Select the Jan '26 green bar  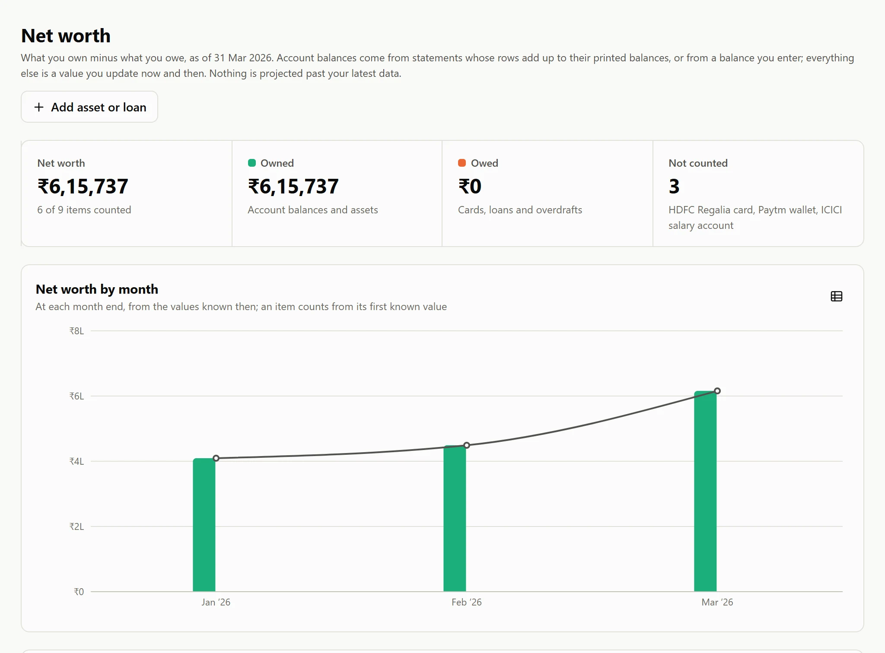click(x=204, y=525)
